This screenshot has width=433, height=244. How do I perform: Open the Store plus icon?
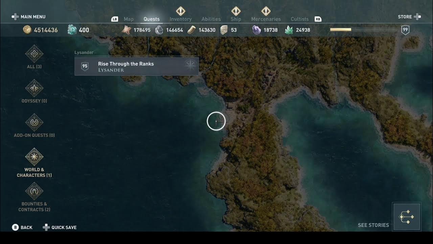pyautogui.click(x=417, y=17)
